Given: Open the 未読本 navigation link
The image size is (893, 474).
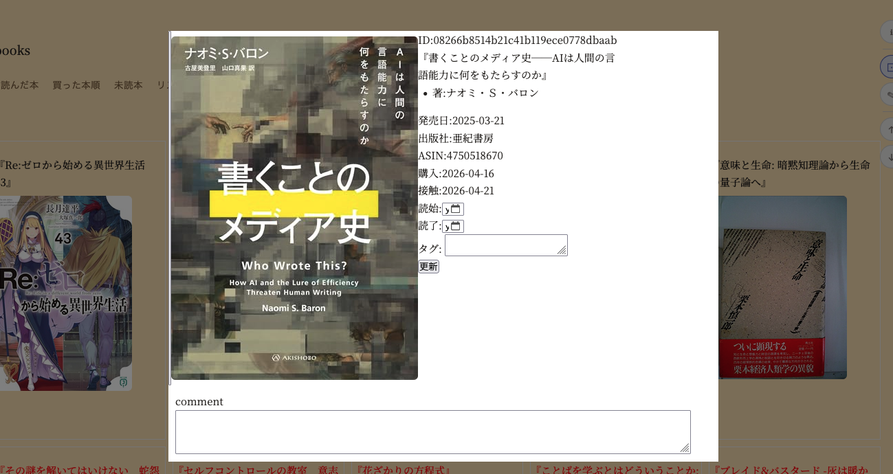Looking at the screenshot, I should 128,85.
